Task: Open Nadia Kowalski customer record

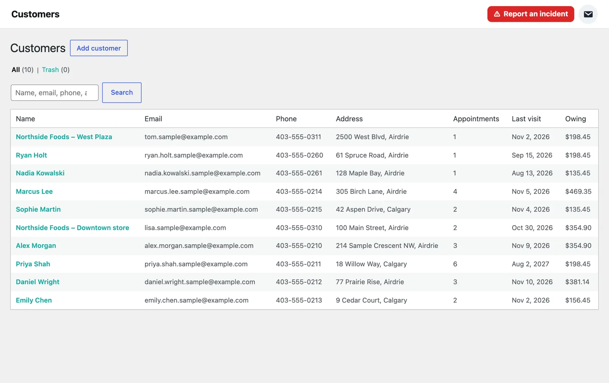Action: coord(40,173)
